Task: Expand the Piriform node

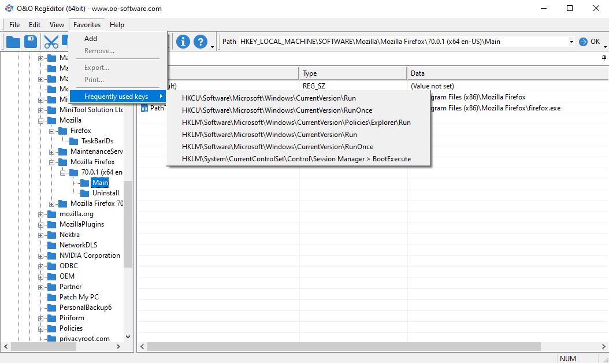Action: 41,318
